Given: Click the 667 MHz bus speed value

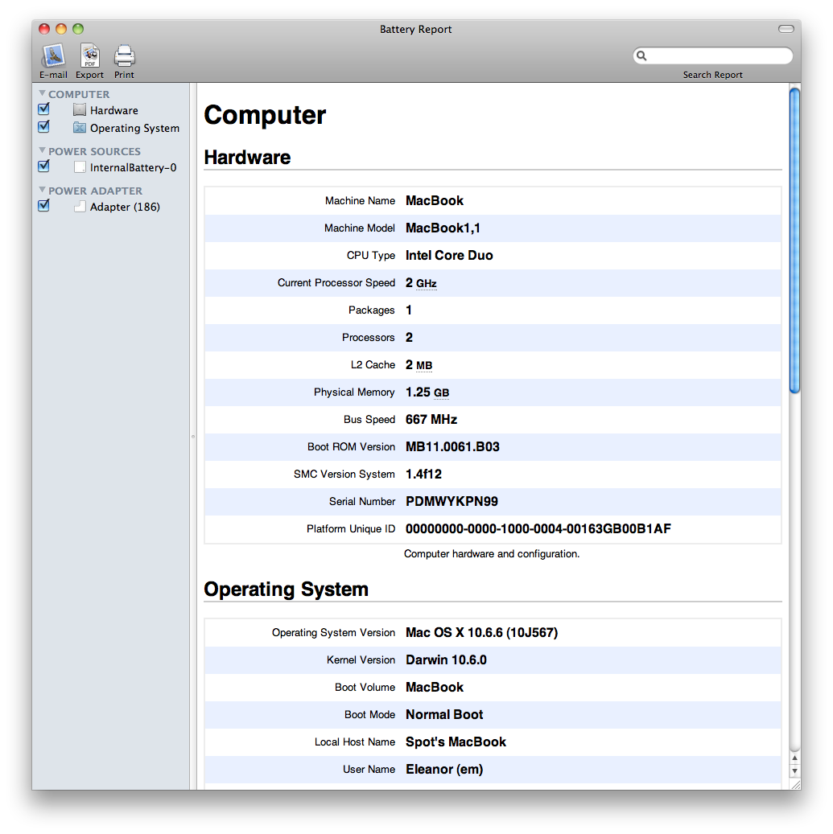Looking at the screenshot, I should click(431, 420).
